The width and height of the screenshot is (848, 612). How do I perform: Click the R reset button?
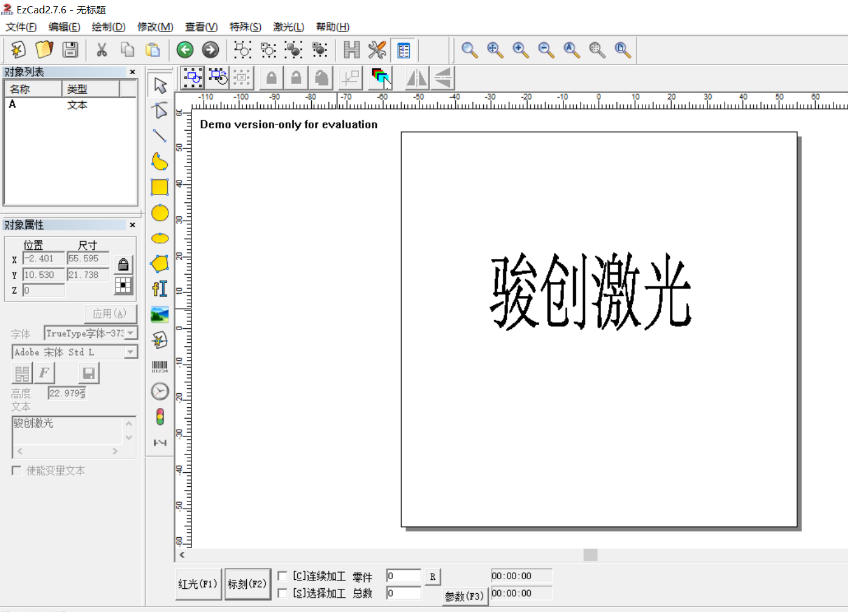[432, 577]
